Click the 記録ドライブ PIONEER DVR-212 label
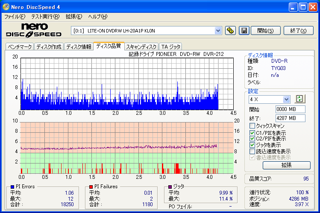Image resolution: width=320 pixels, height=213 pixels. tap(176, 54)
